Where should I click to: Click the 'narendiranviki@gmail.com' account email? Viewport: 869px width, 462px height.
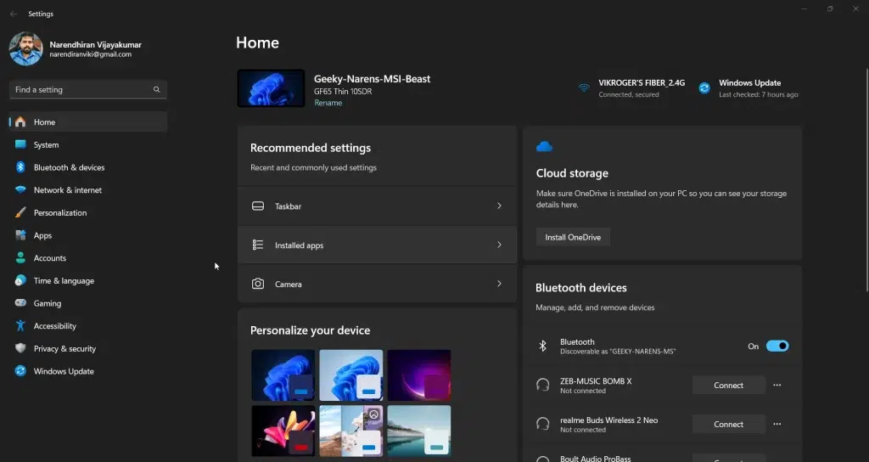(x=90, y=54)
